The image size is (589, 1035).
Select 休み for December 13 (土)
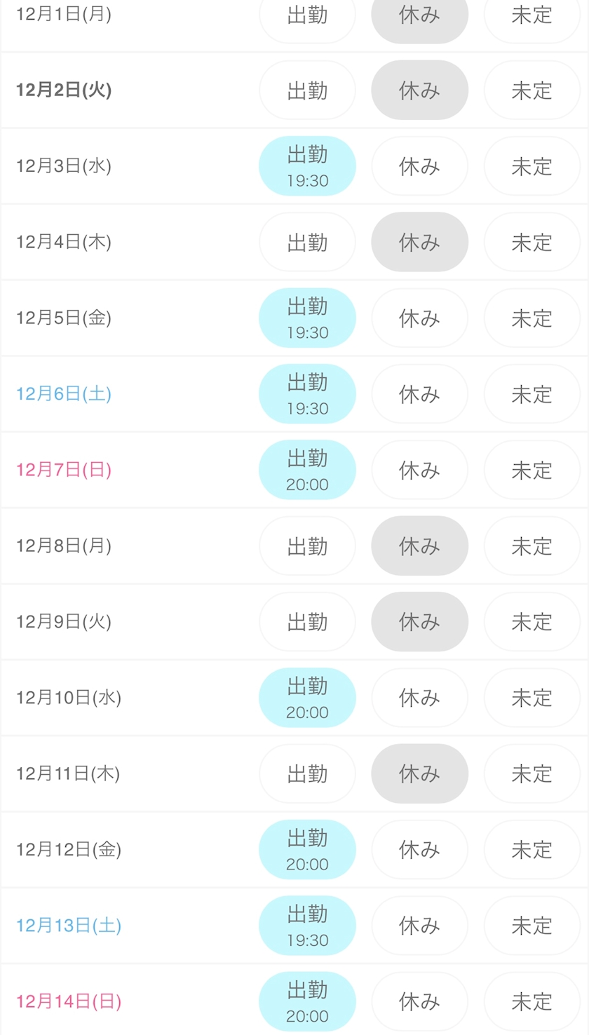point(419,926)
